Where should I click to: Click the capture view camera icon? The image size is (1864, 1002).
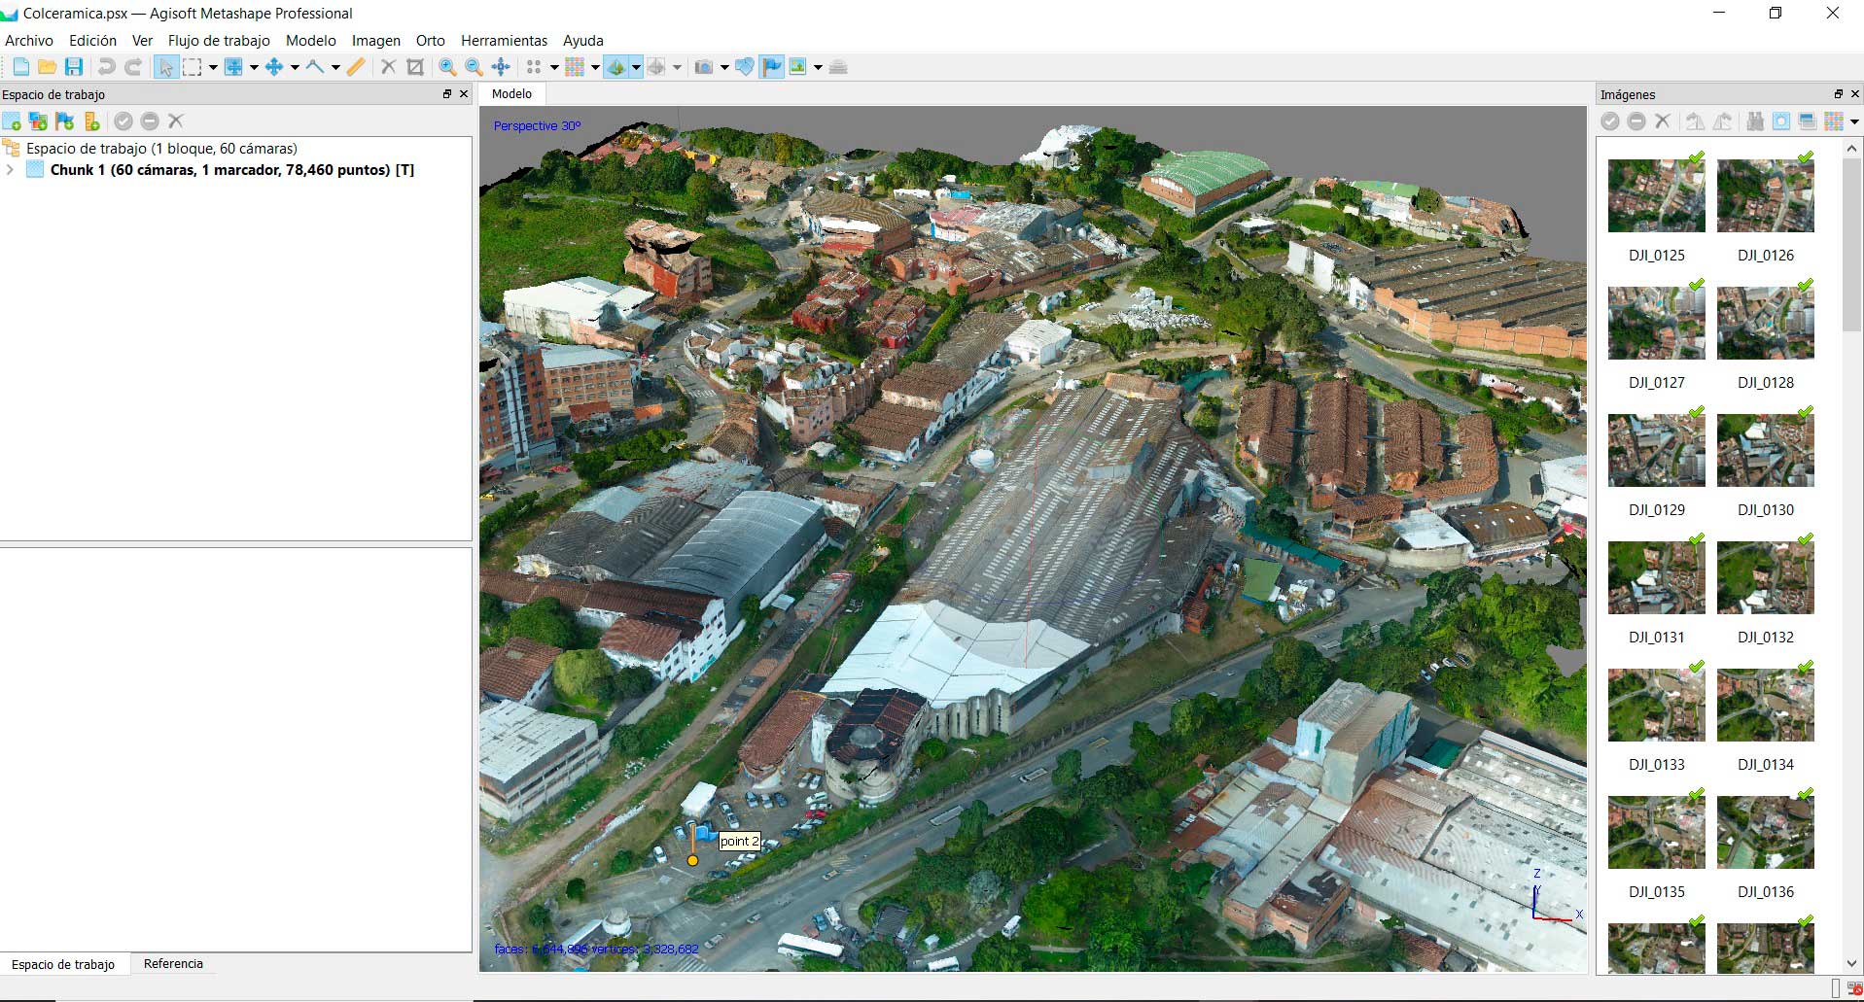[x=704, y=67]
